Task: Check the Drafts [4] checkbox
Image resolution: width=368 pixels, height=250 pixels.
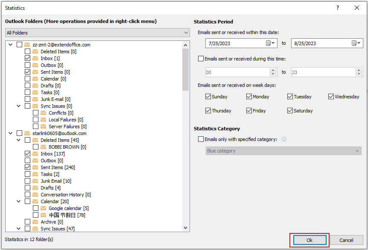Action: [27, 188]
